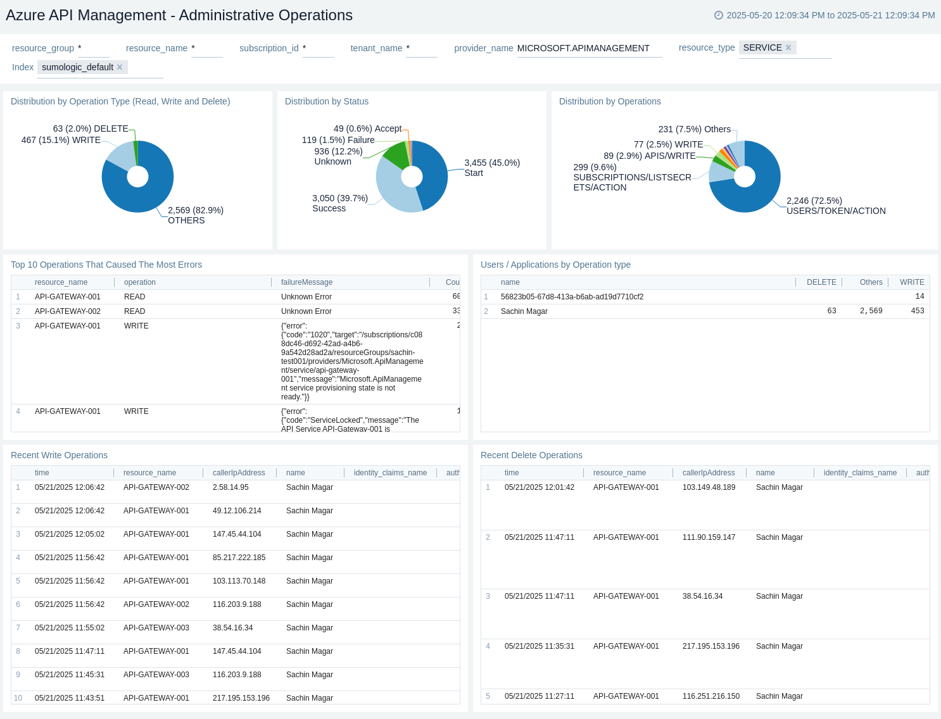Sort Users table by DELETE column

coord(821,282)
